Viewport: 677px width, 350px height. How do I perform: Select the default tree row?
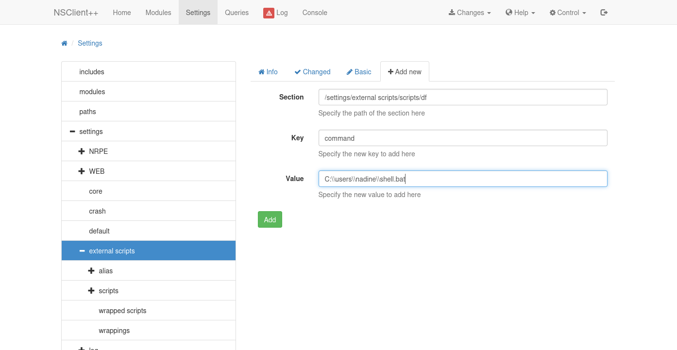click(x=149, y=231)
